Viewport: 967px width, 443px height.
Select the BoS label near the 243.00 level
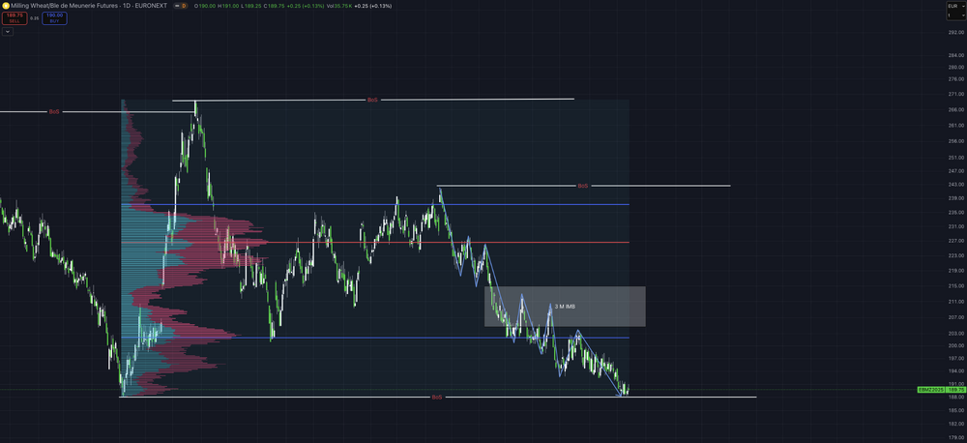(583, 186)
